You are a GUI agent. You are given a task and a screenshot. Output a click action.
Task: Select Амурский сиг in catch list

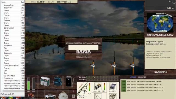point(9,5)
